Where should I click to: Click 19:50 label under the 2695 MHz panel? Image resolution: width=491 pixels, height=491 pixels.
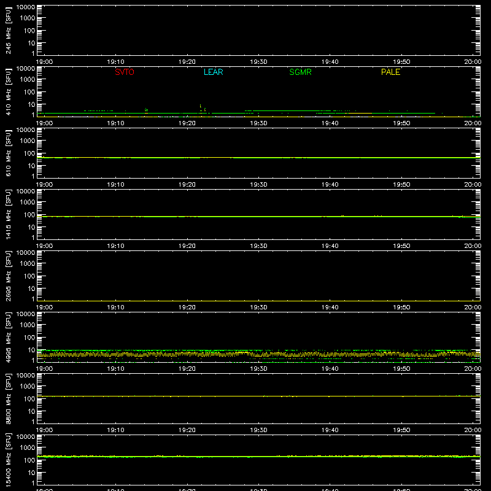tap(401, 307)
